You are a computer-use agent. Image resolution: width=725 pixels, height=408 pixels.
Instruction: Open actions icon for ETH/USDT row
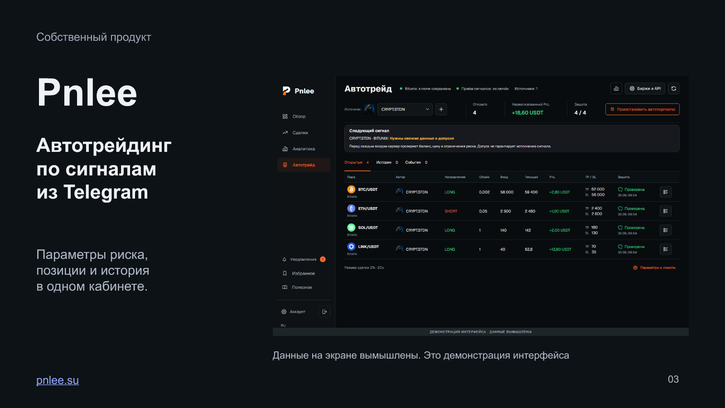pos(666,211)
